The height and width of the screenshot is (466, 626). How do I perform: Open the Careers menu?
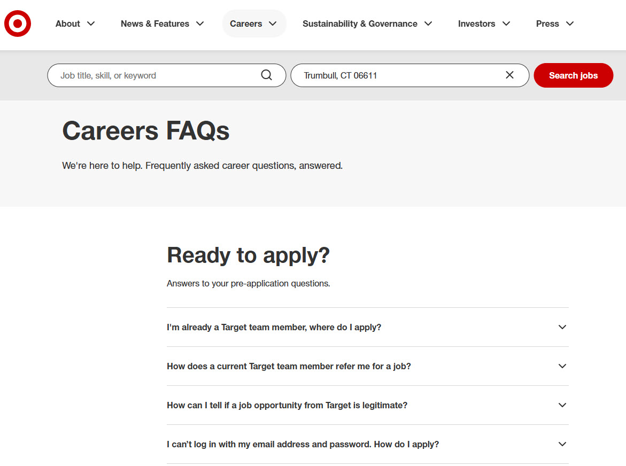click(x=246, y=24)
